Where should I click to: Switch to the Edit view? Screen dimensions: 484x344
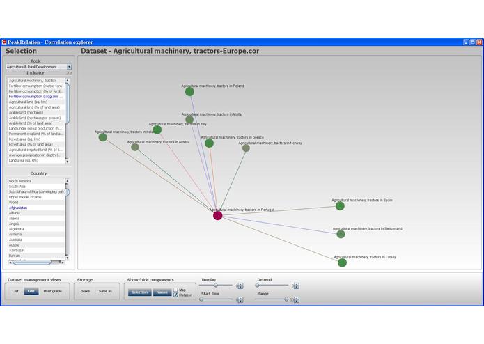pyautogui.click(x=31, y=291)
